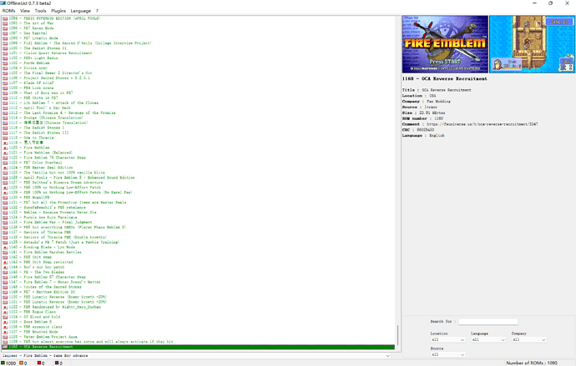Click the Size 23.91 MBytes detail line
The image size is (576, 366).
[423, 113]
